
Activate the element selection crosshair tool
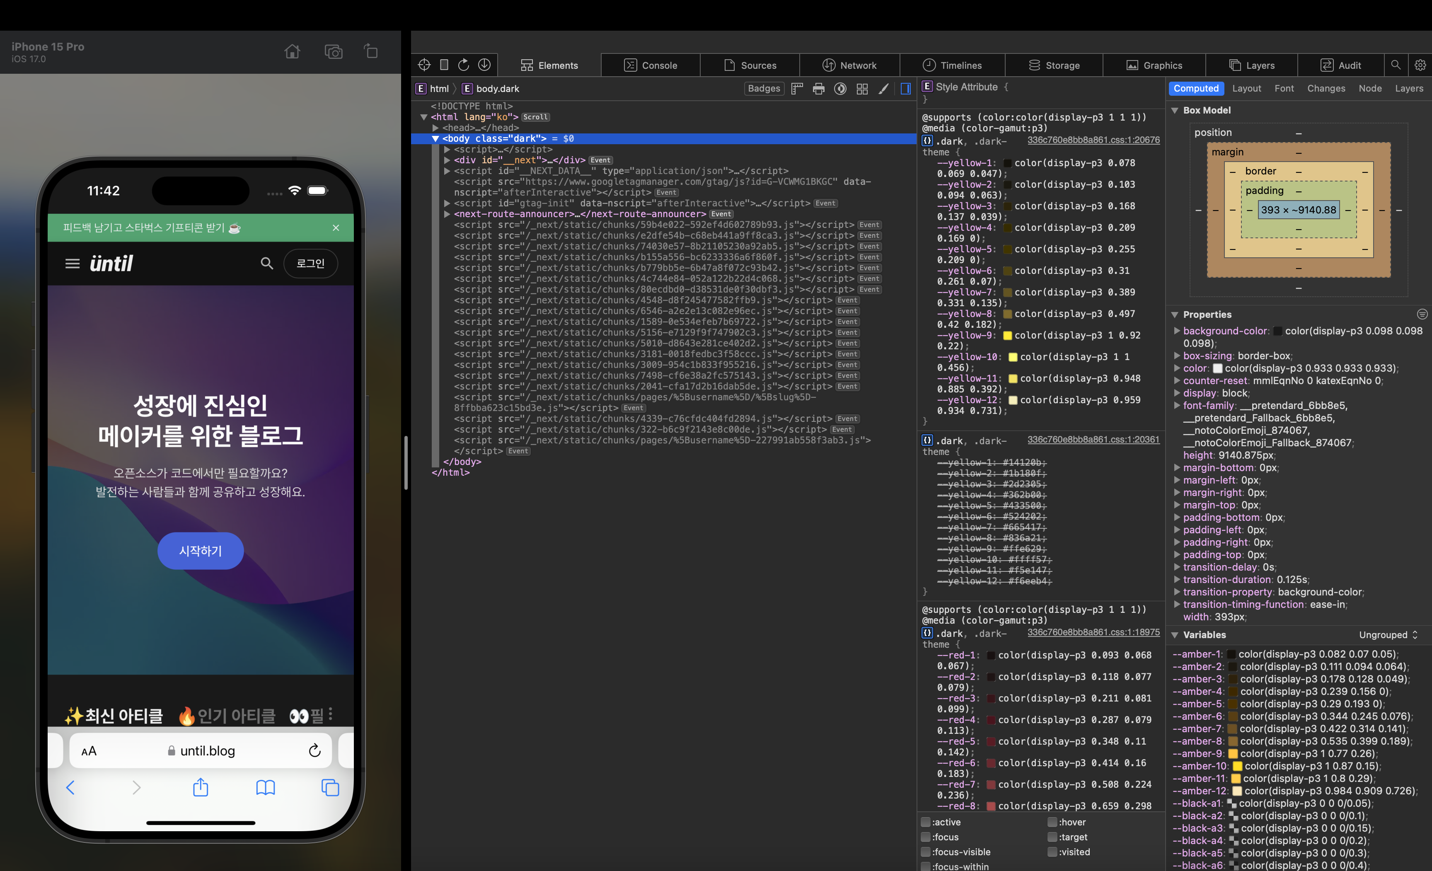[424, 65]
